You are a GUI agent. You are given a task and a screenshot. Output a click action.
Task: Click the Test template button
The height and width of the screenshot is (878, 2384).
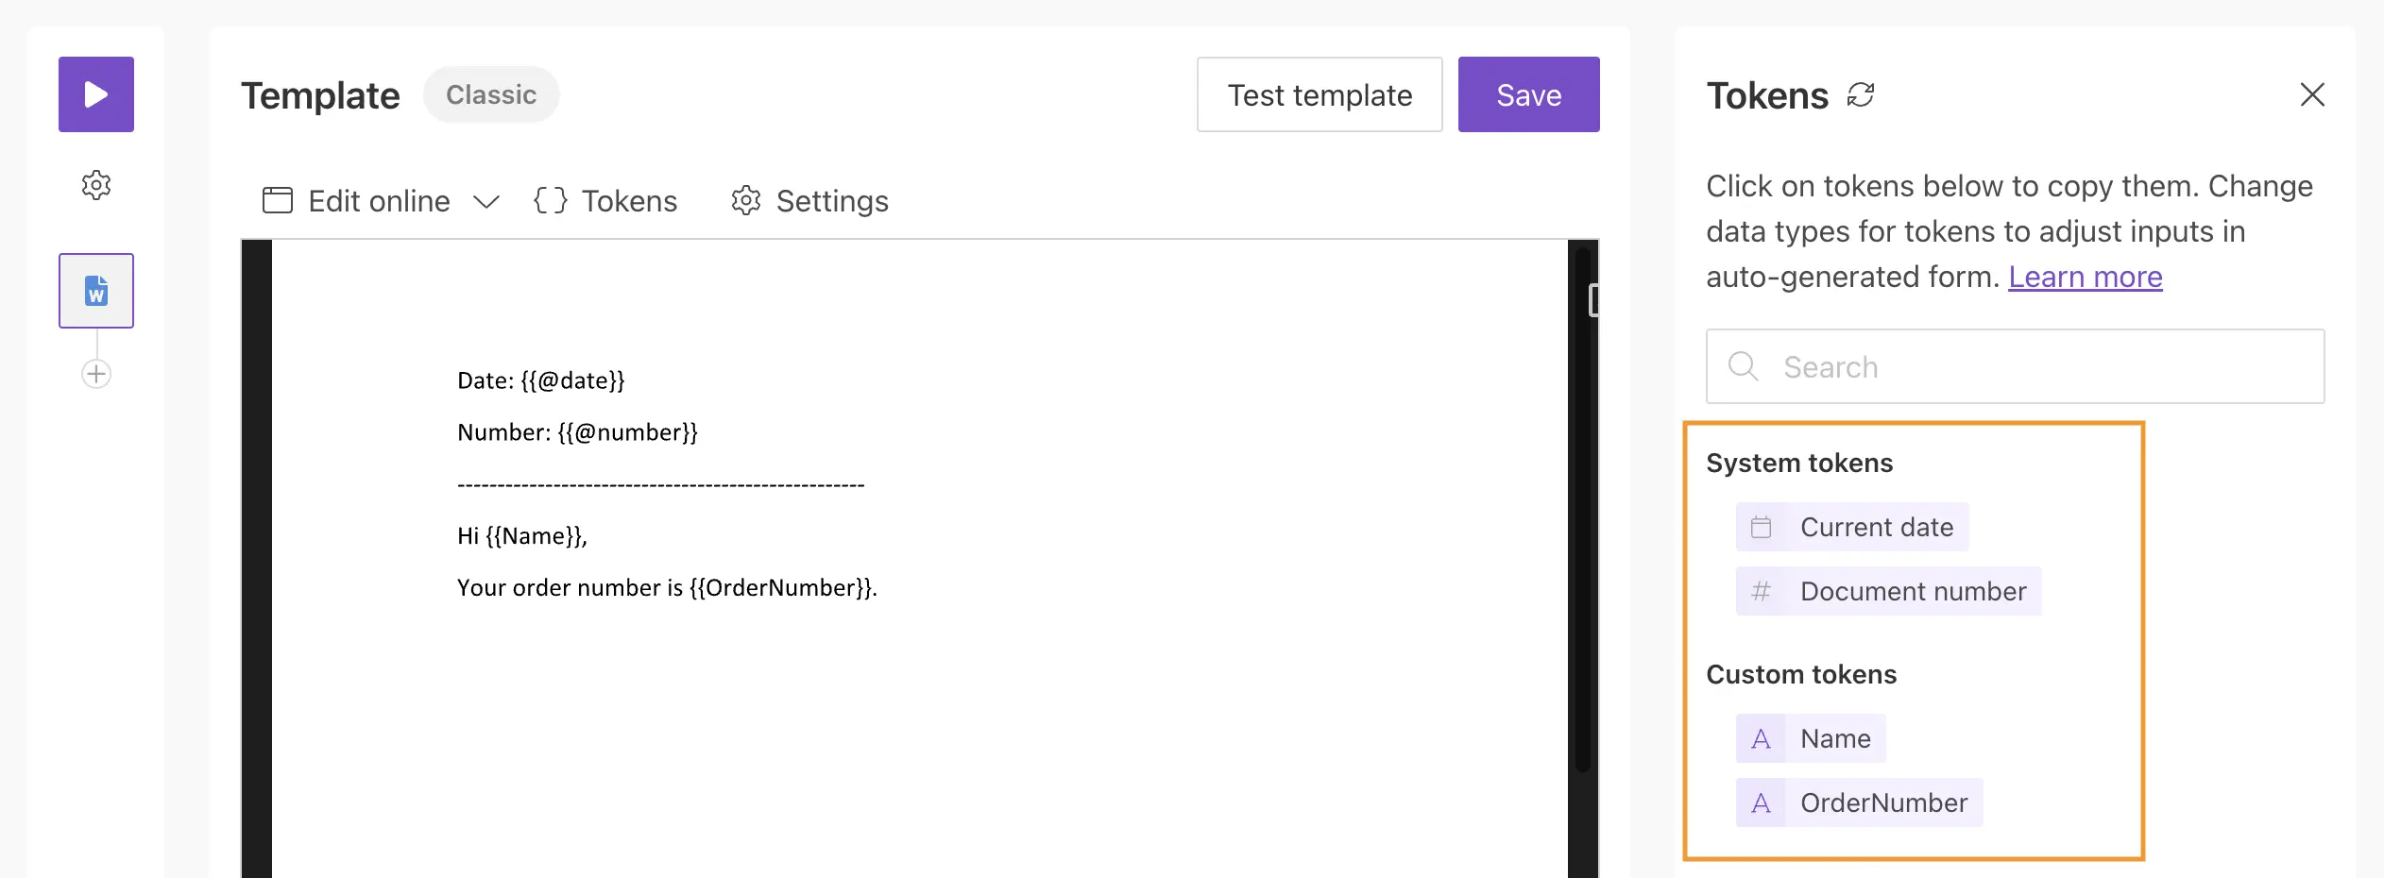[1320, 94]
